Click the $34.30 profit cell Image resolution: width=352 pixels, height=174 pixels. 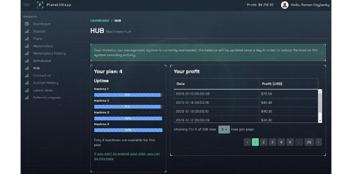pyautogui.click(x=289, y=119)
